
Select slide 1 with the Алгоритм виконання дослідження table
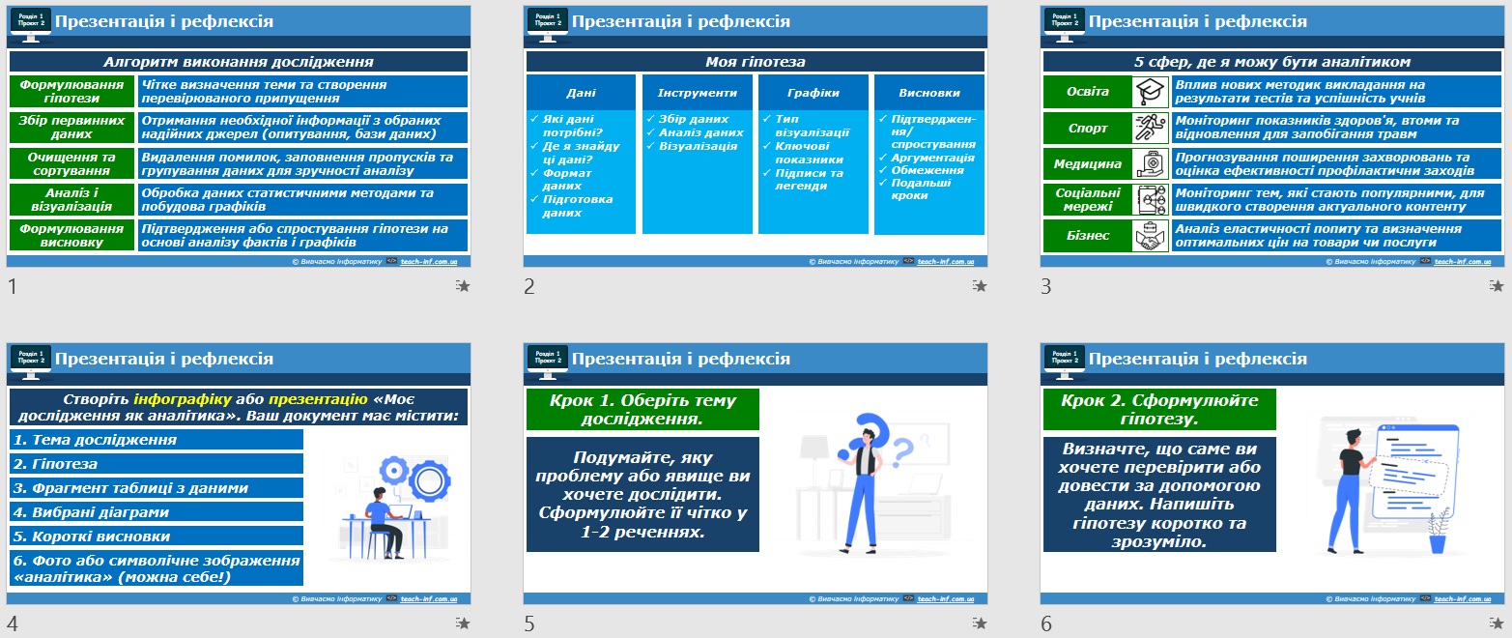pos(239,136)
